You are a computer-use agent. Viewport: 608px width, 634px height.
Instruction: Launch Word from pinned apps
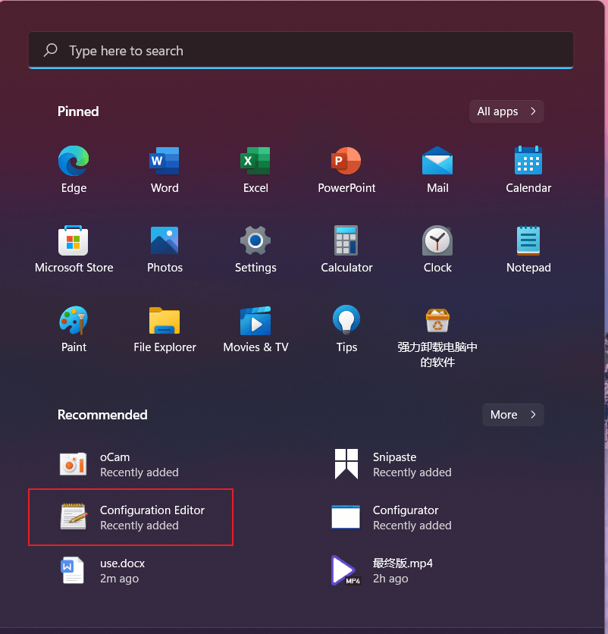pos(165,161)
